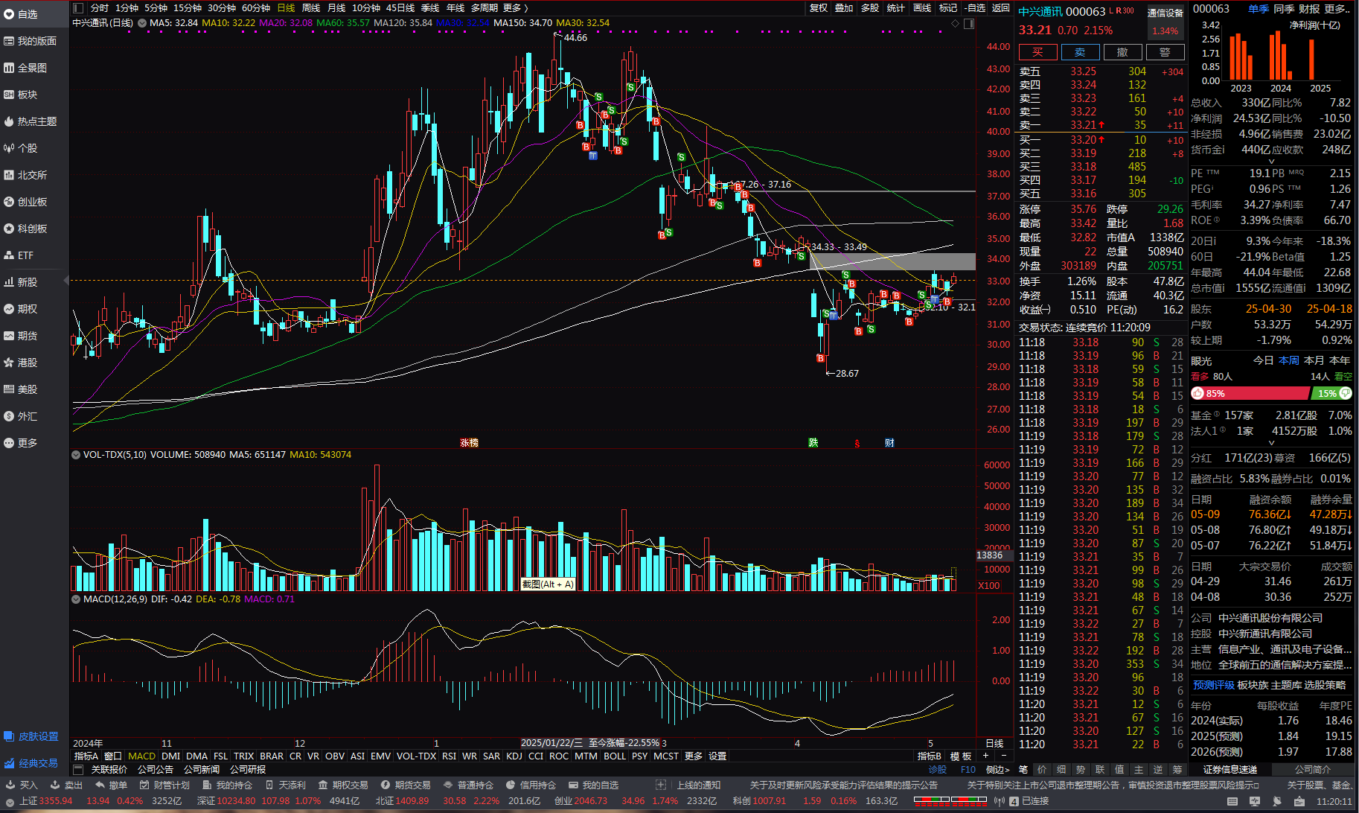Expand 更多 indicators in indicator bar
The width and height of the screenshot is (1359, 813).
(694, 756)
